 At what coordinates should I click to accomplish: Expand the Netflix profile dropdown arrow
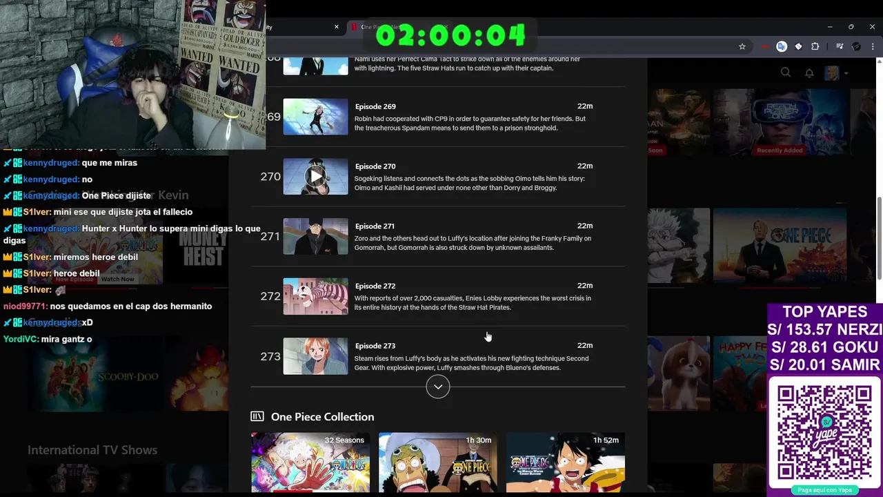tap(846, 73)
